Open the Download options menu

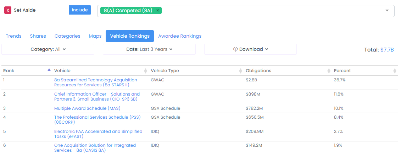[x=250, y=49]
